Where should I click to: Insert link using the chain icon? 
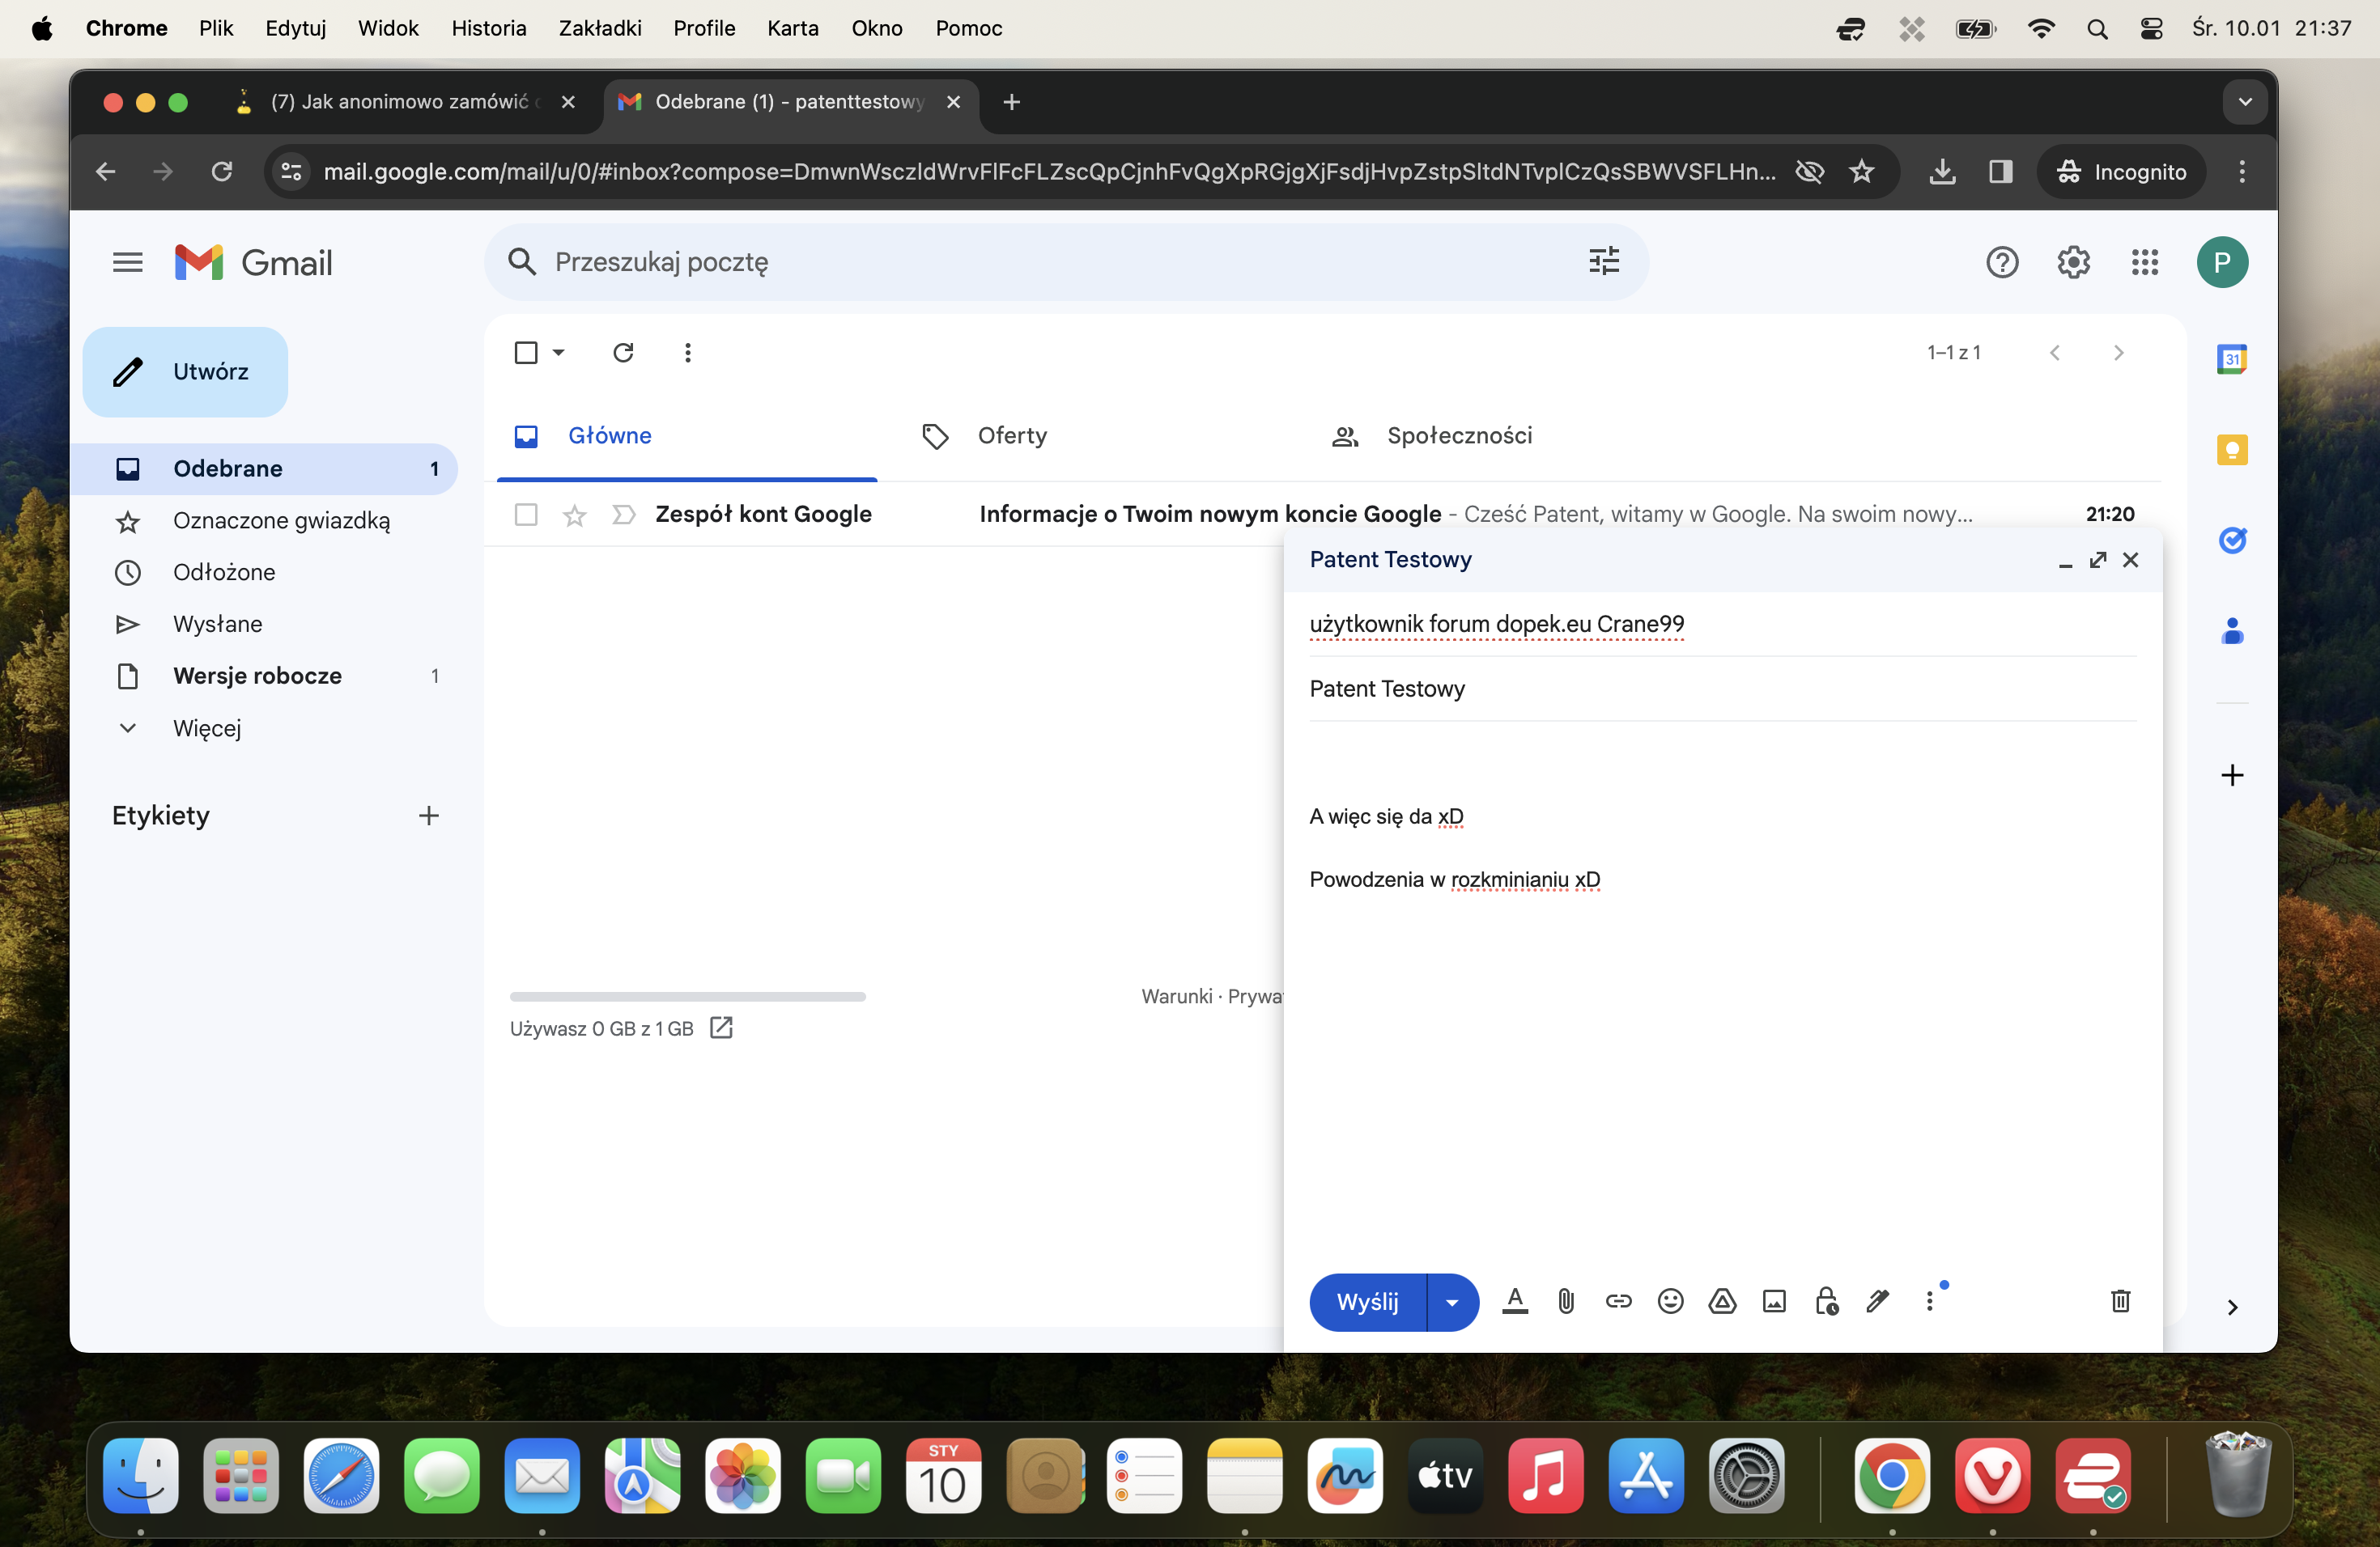click(x=1618, y=1301)
